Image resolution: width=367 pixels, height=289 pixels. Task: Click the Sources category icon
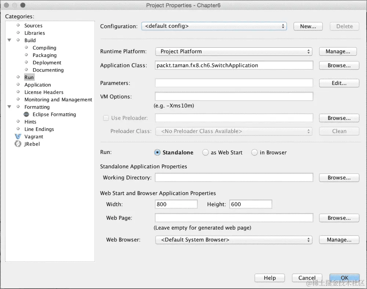tap(18, 25)
